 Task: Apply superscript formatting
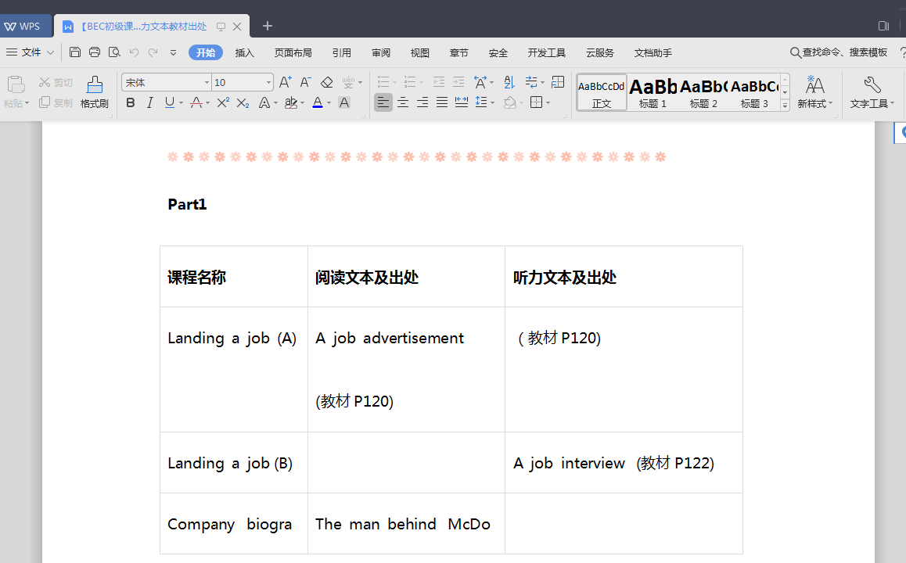click(223, 102)
